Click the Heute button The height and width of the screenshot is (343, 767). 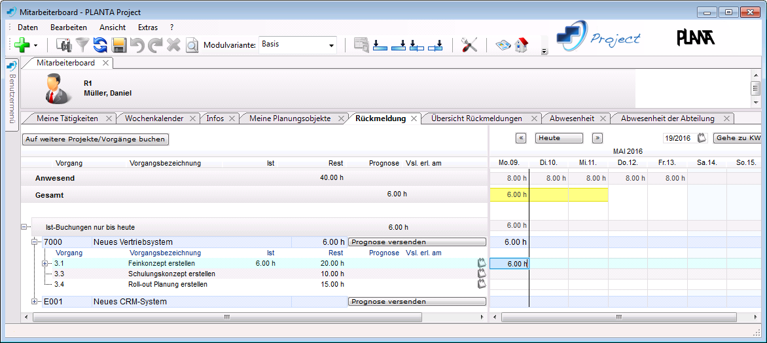[x=559, y=138]
